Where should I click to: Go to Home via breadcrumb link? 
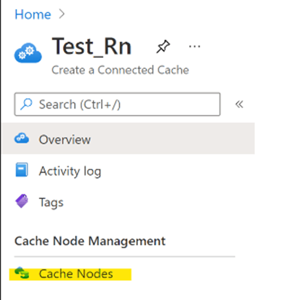pyautogui.click(x=33, y=14)
